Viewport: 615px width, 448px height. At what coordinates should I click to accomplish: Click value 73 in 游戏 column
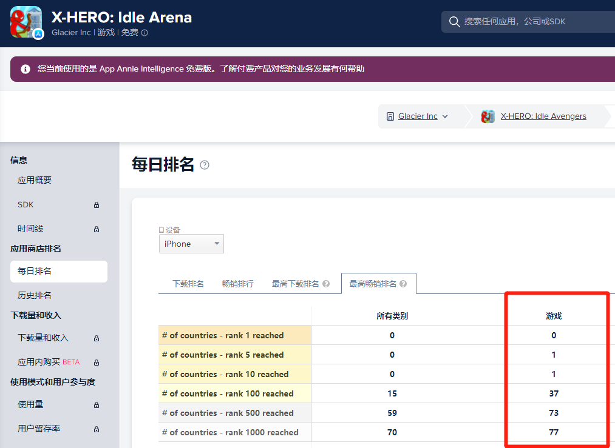pyautogui.click(x=554, y=413)
